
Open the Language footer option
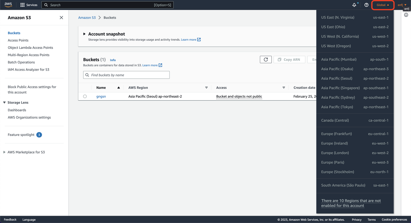pyautogui.click(x=29, y=220)
